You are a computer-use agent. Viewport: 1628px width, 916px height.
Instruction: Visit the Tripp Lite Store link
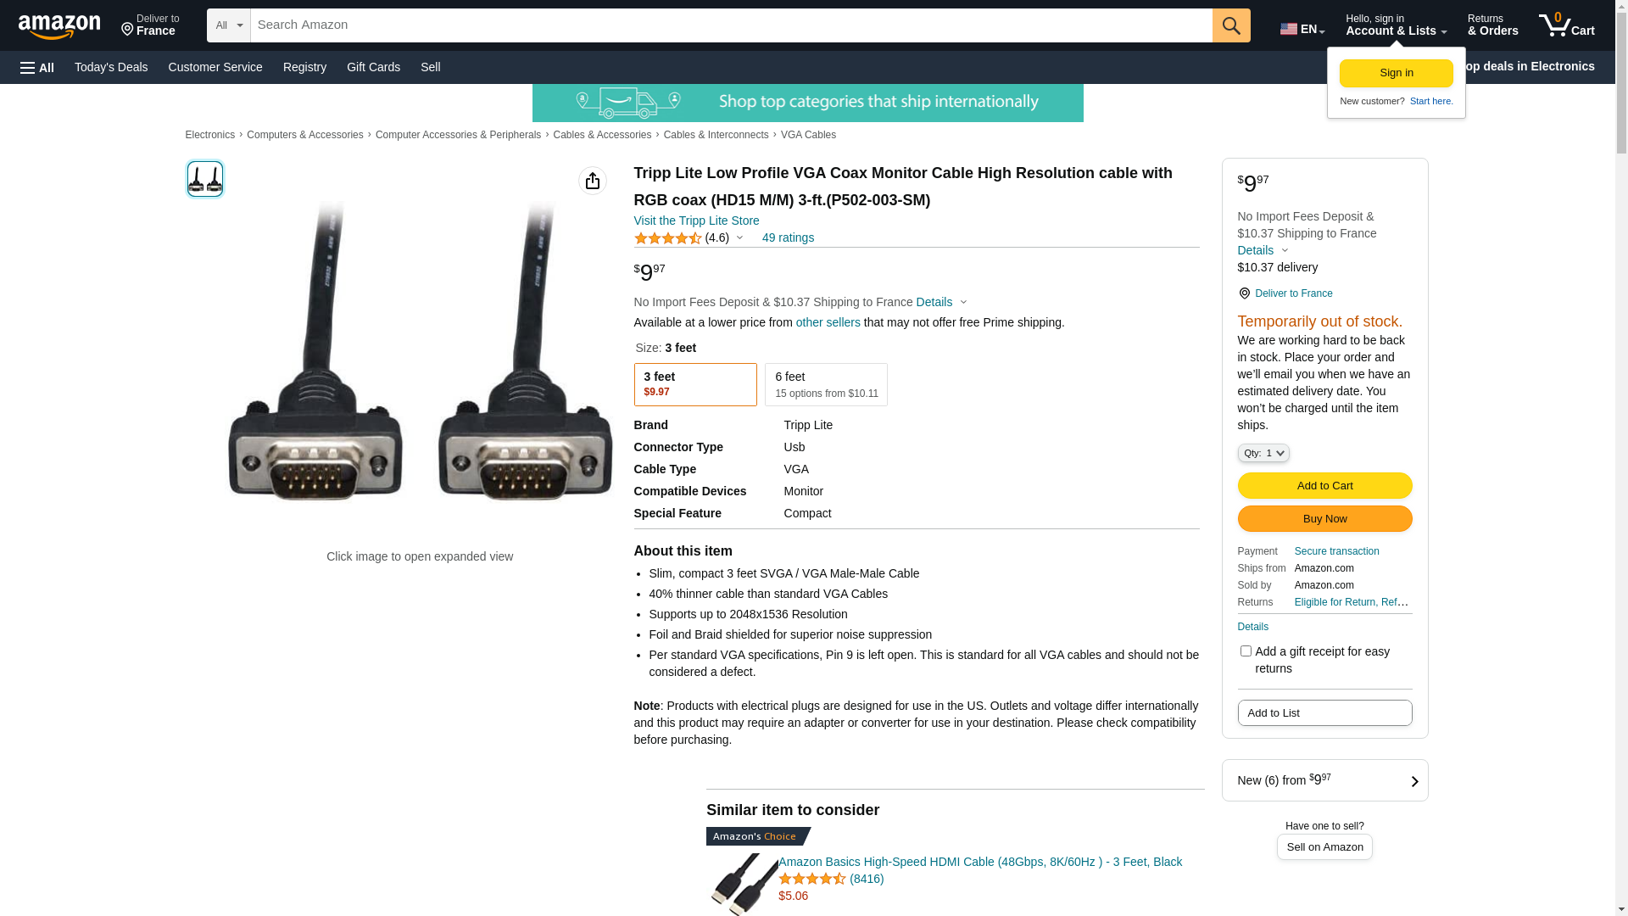coord(697,221)
